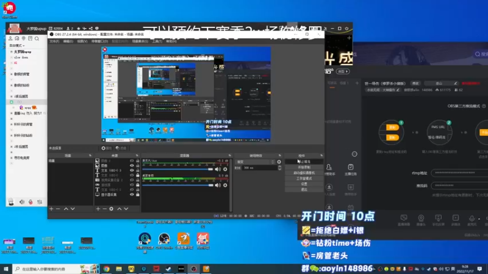Mute the microphone channel speaker icon
Image resolution: width=488 pixels, height=274 pixels.
coord(218,169)
